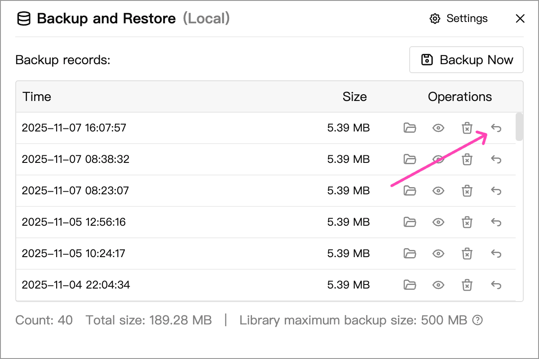Show help for library maximum backup size
This screenshot has width=539, height=359.
click(x=478, y=320)
